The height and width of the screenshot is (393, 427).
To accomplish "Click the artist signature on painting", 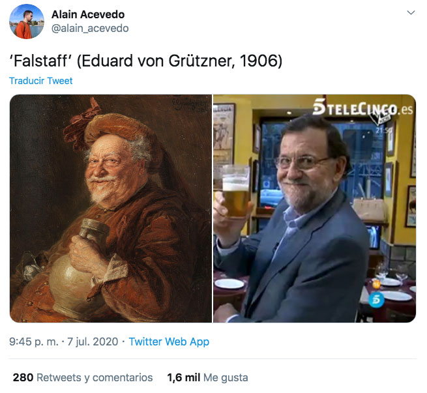I will point(189,104).
